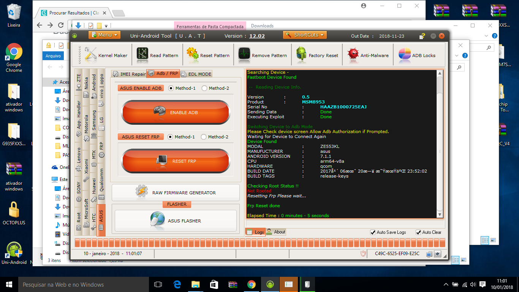The image size is (519, 292).
Task: Select the HTC vertical tab
Action: pyautogui.click(x=94, y=221)
